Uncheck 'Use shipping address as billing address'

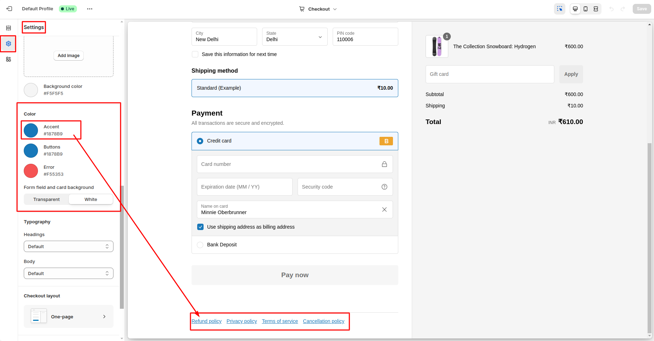(200, 227)
